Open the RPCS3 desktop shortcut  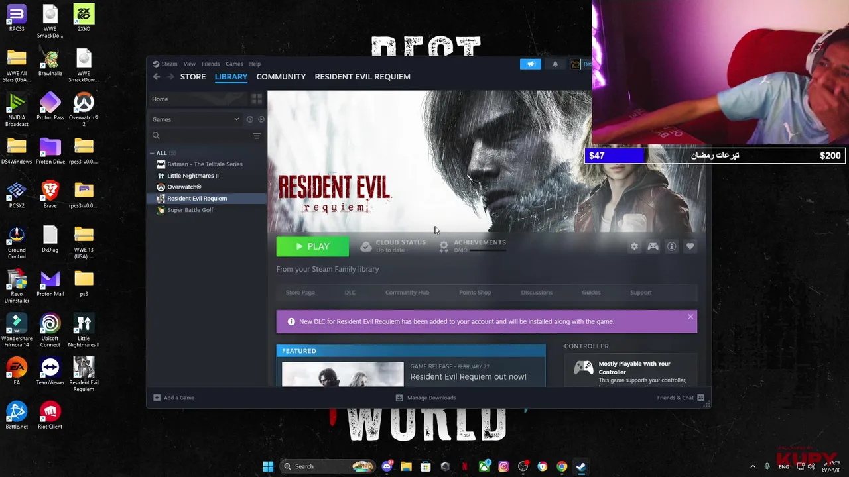17,18
